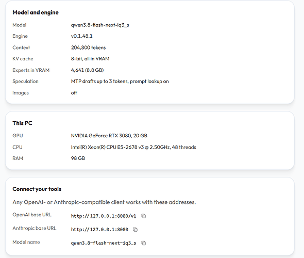This screenshot has width=304, height=258.
Task: Click the Context value 204,800 tokens
Action: click(88, 47)
